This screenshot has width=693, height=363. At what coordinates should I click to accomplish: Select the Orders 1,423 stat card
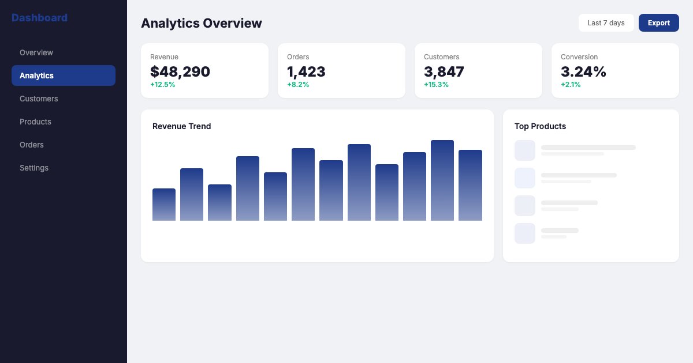pyautogui.click(x=341, y=70)
